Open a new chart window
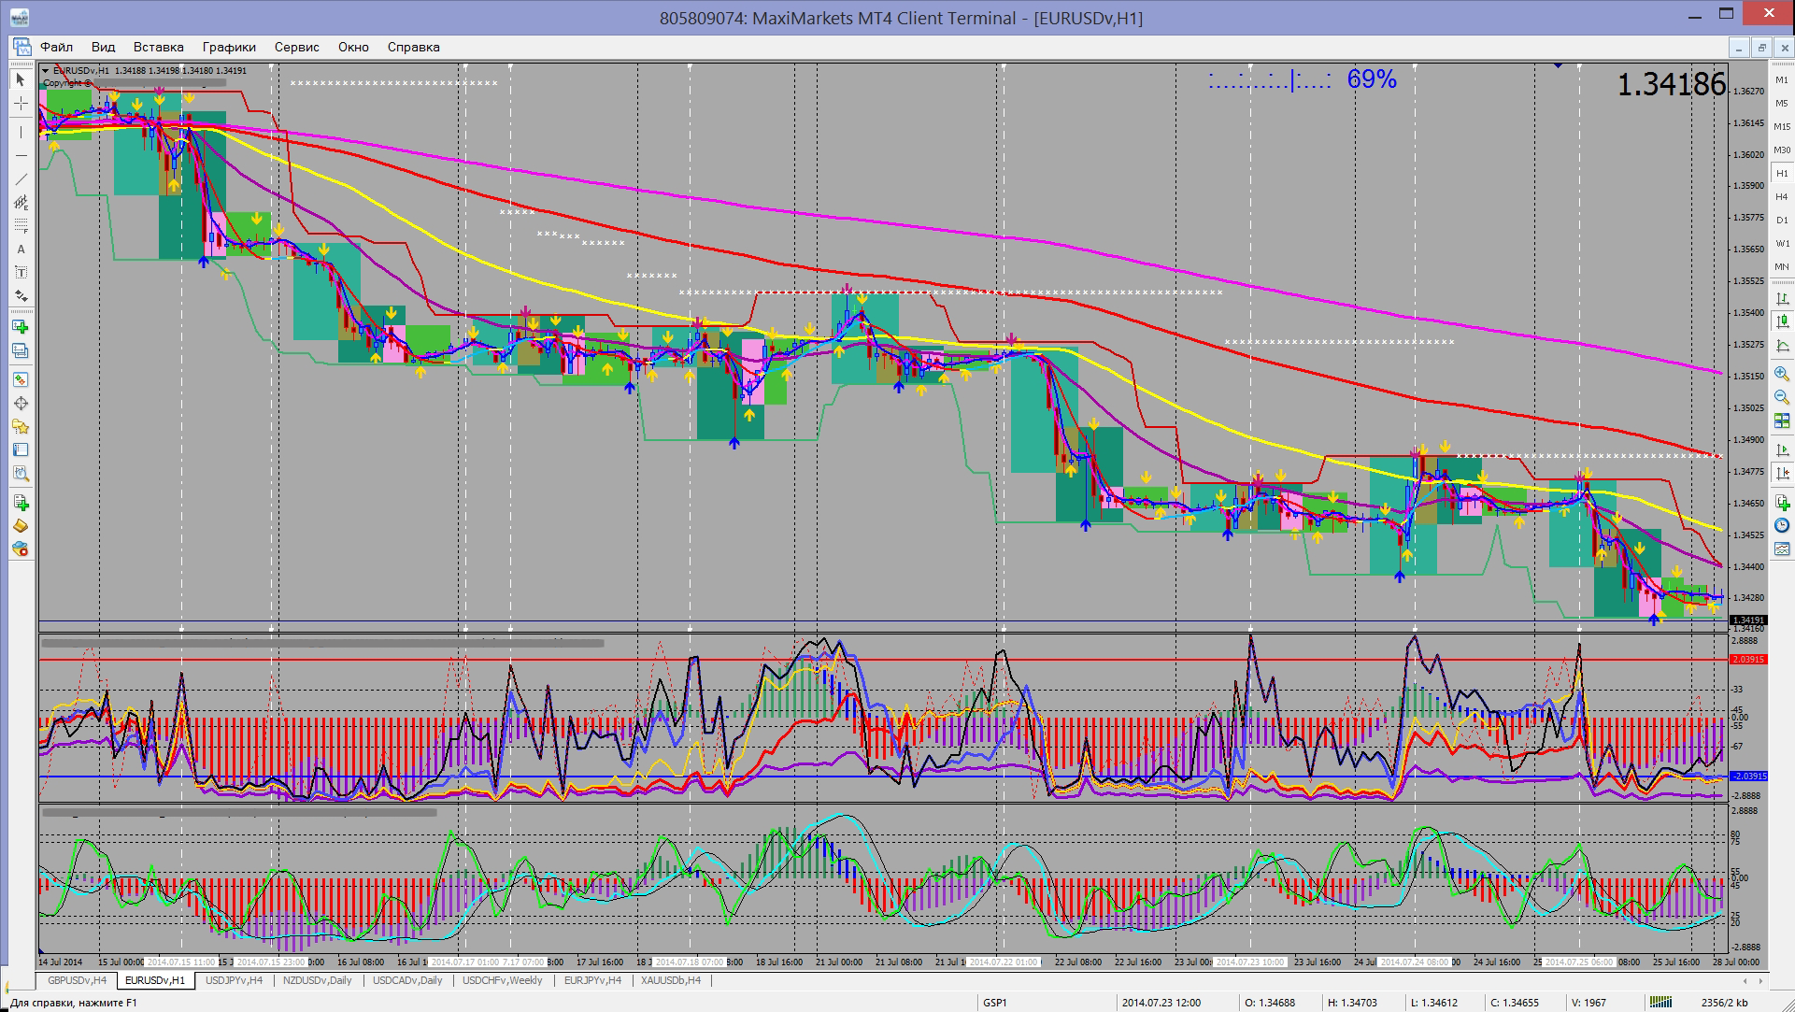1795x1012 pixels. tap(21, 327)
